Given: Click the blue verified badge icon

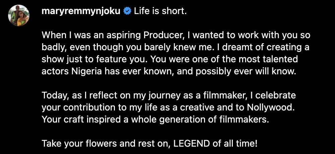Looking at the screenshot, I should tap(127, 11).
